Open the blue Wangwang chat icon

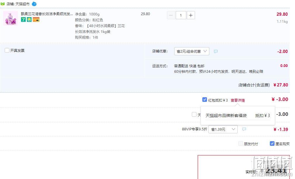click(34, 4)
